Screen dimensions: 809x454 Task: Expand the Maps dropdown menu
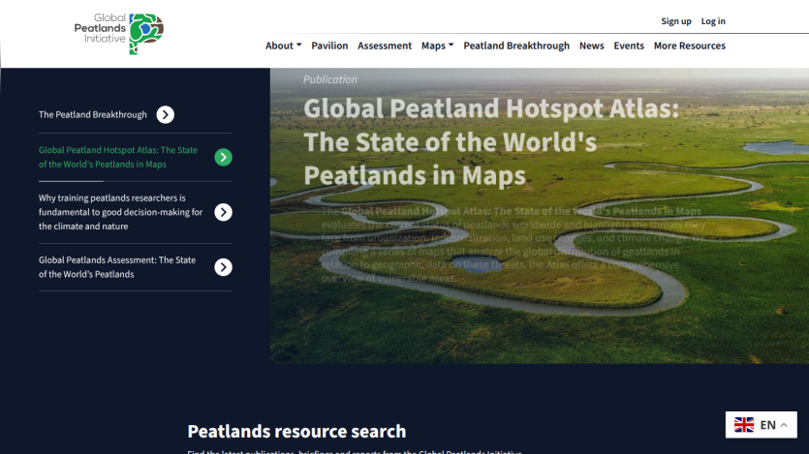point(437,45)
